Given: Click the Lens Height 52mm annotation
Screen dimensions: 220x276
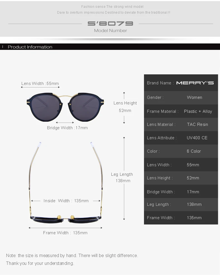Looking at the screenshot, I should 125,107.
